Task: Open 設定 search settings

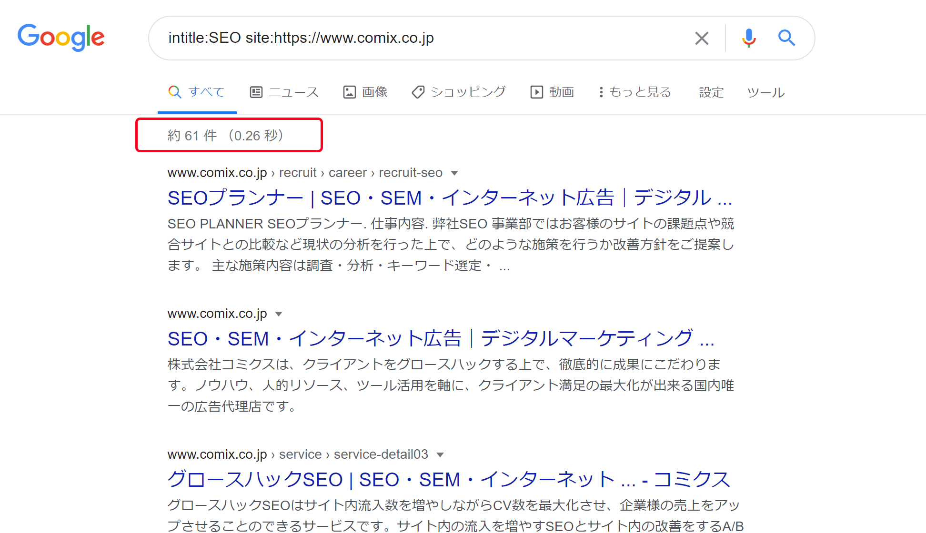Action: click(x=711, y=92)
